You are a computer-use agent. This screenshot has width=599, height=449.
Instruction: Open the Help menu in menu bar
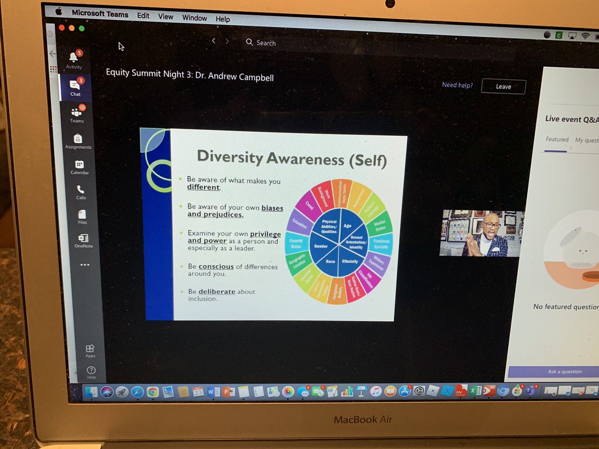coord(223,19)
